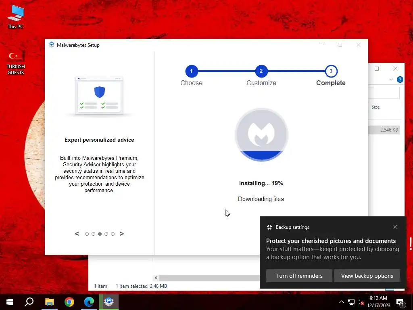Screen dimensions: 413x310
Task: Select fifth carousel dot
Action: [x=113, y=234]
